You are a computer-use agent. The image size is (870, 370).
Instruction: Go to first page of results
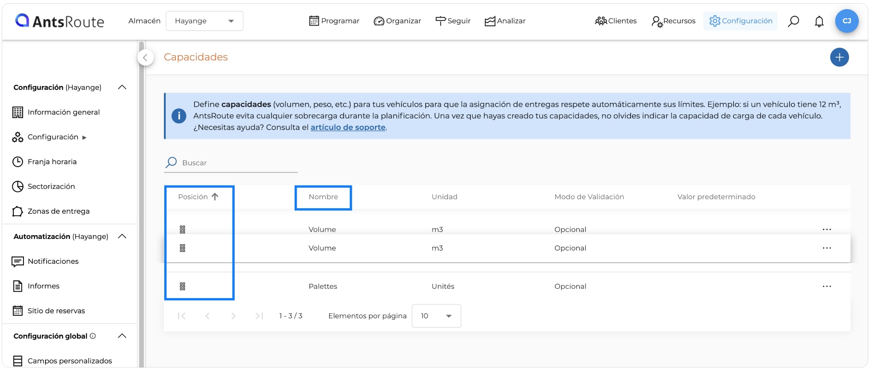coord(182,316)
